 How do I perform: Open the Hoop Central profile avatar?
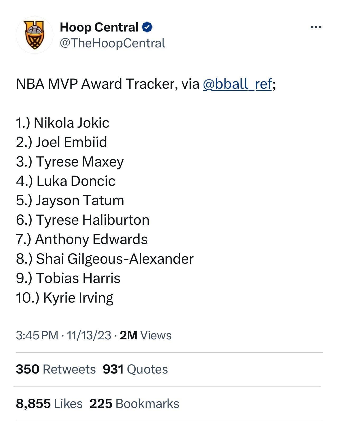[x=34, y=35]
